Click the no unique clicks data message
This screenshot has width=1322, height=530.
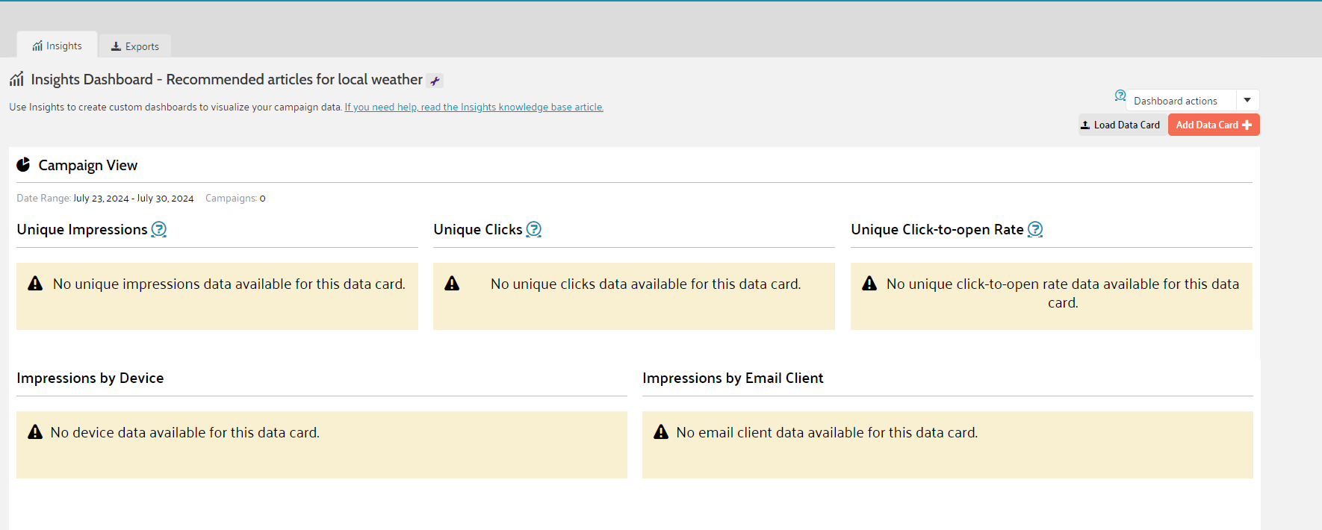645,284
